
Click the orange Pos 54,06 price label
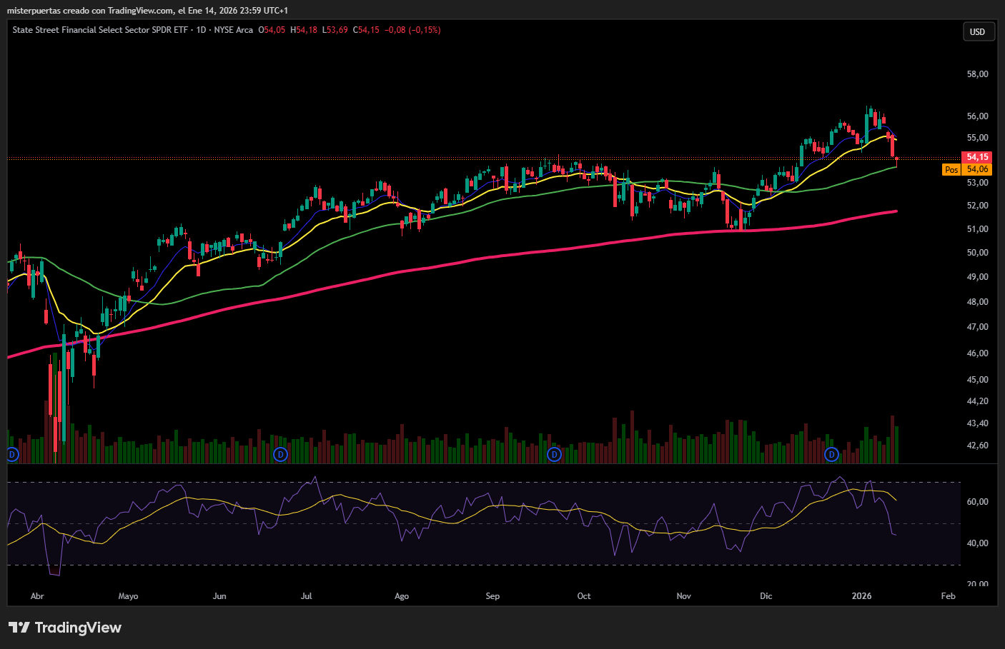point(967,169)
